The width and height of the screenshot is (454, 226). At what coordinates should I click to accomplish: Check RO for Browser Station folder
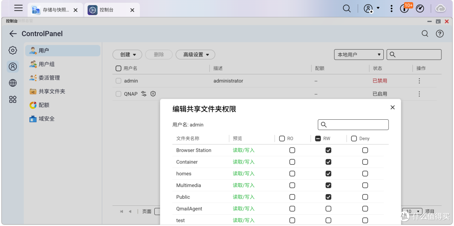pos(293,150)
